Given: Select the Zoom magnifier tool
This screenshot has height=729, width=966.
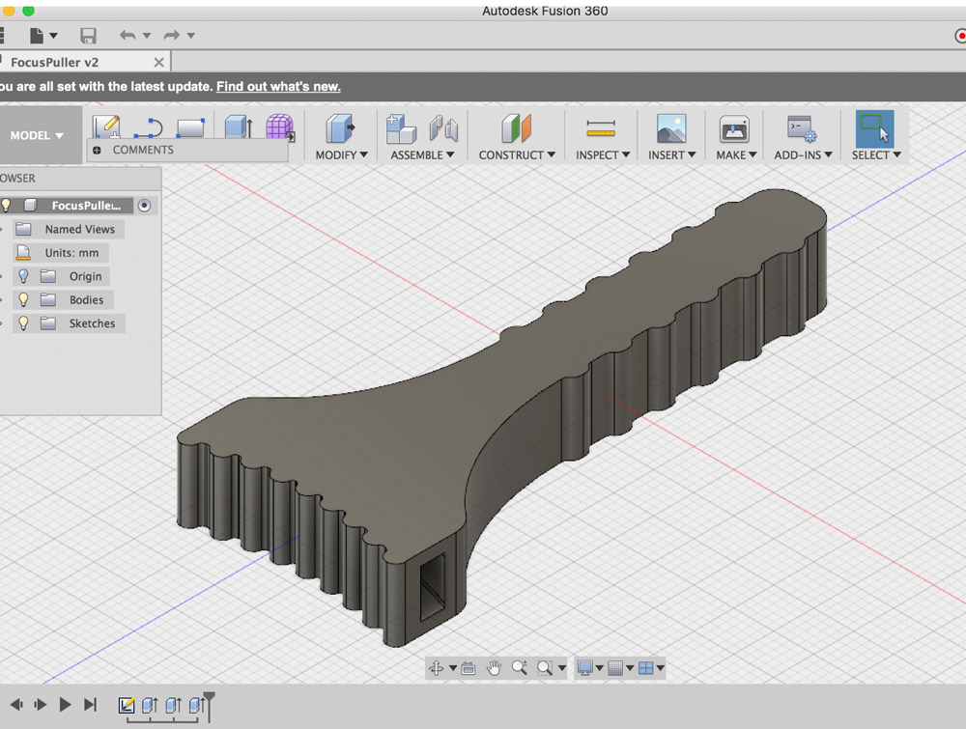Looking at the screenshot, I should [520, 668].
